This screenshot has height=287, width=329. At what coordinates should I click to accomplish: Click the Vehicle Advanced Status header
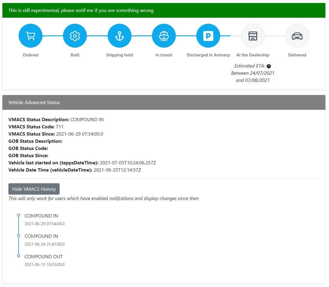tap(164, 103)
